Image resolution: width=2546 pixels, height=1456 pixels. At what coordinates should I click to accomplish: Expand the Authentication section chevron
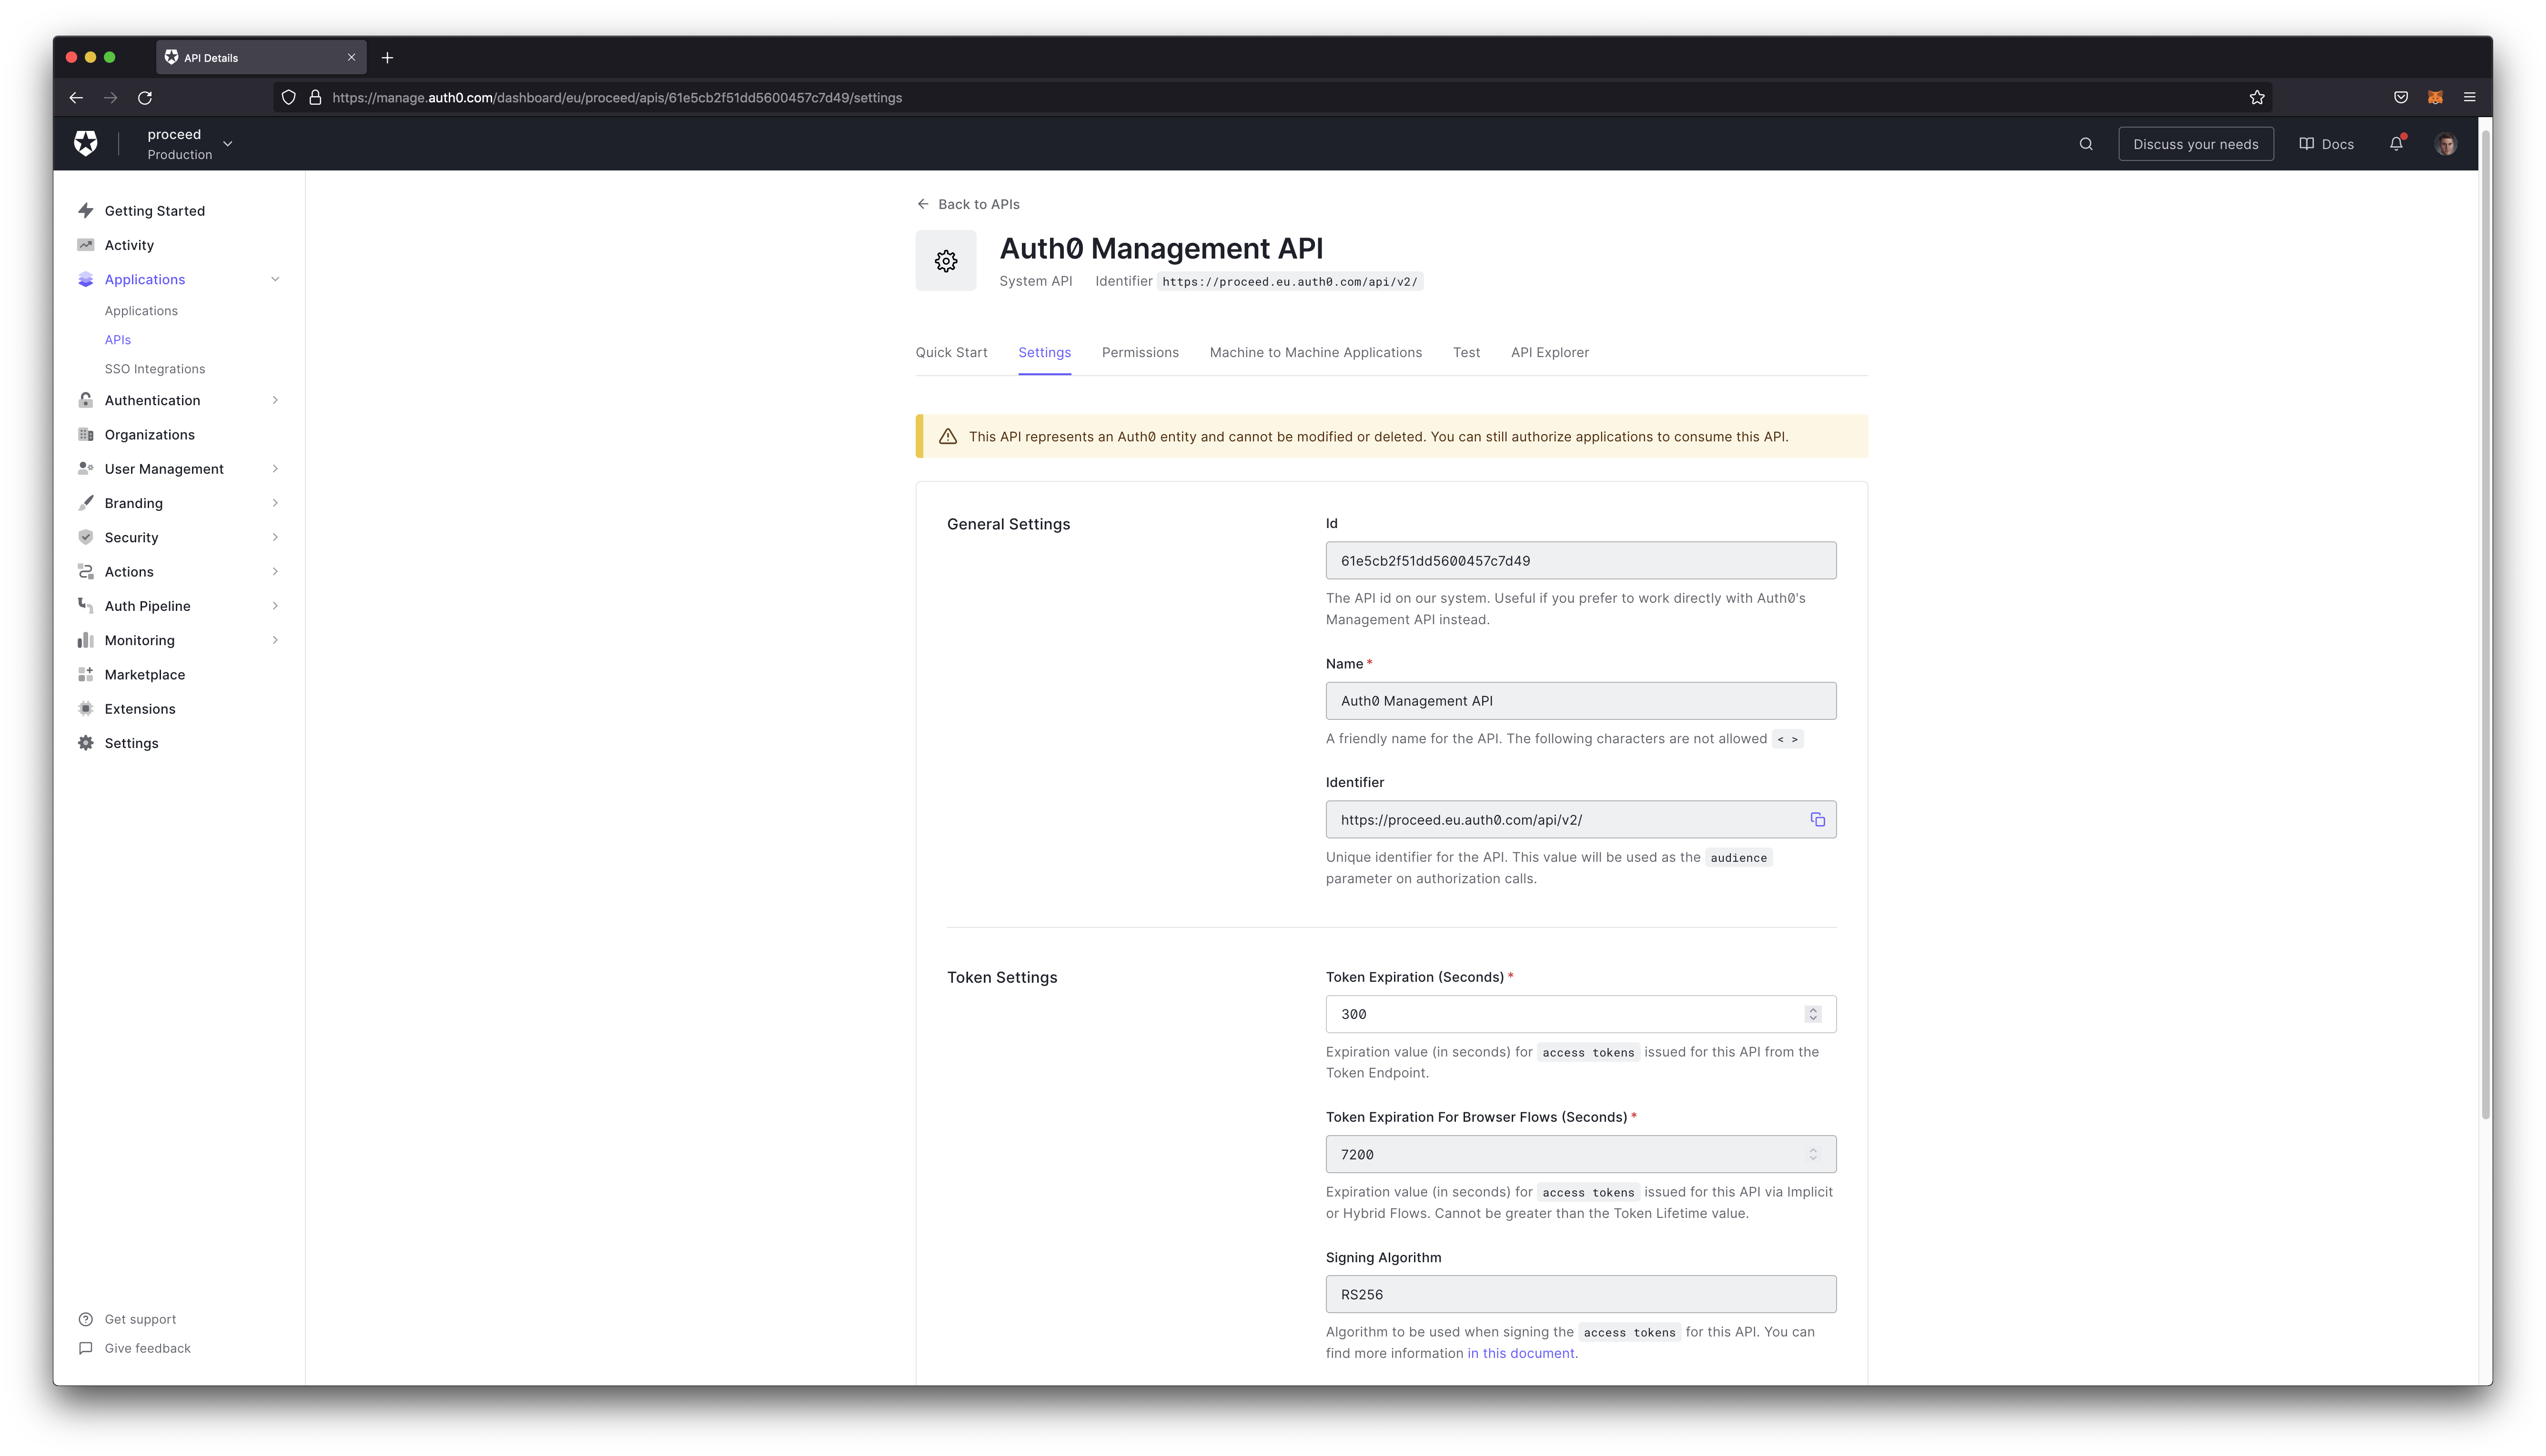coord(275,400)
